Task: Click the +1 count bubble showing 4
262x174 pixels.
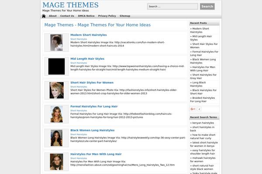Action: coord(199,109)
